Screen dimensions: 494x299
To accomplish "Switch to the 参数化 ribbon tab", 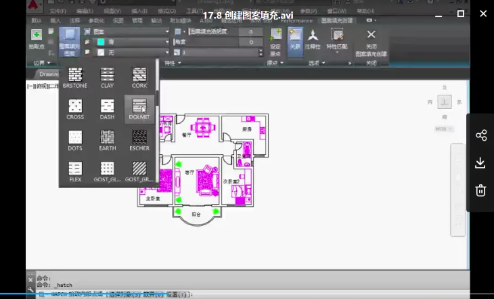I will coord(96,20).
